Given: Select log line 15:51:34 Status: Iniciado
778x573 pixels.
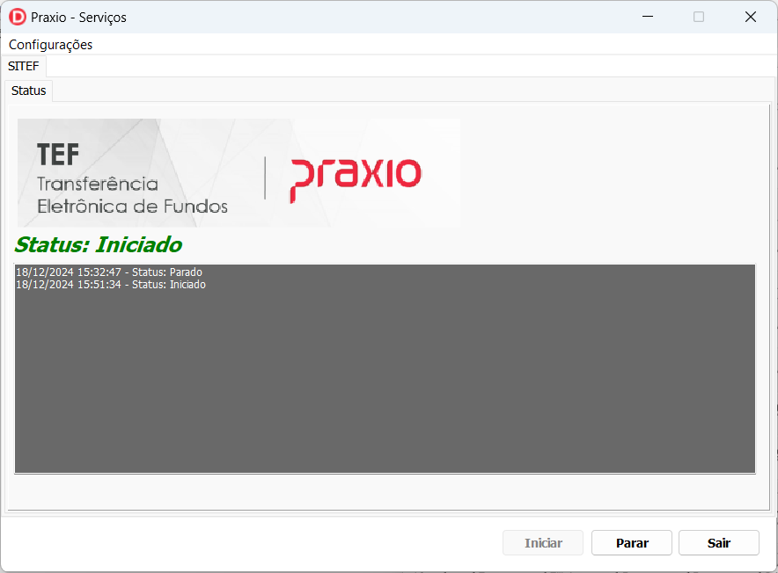Looking at the screenshot, I should pos(111,285).
